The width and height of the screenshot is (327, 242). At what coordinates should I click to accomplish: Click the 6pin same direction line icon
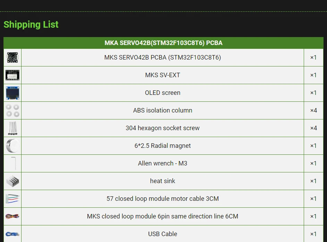pos(12,216)
